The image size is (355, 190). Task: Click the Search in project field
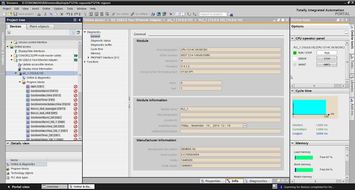click(213, 14)
